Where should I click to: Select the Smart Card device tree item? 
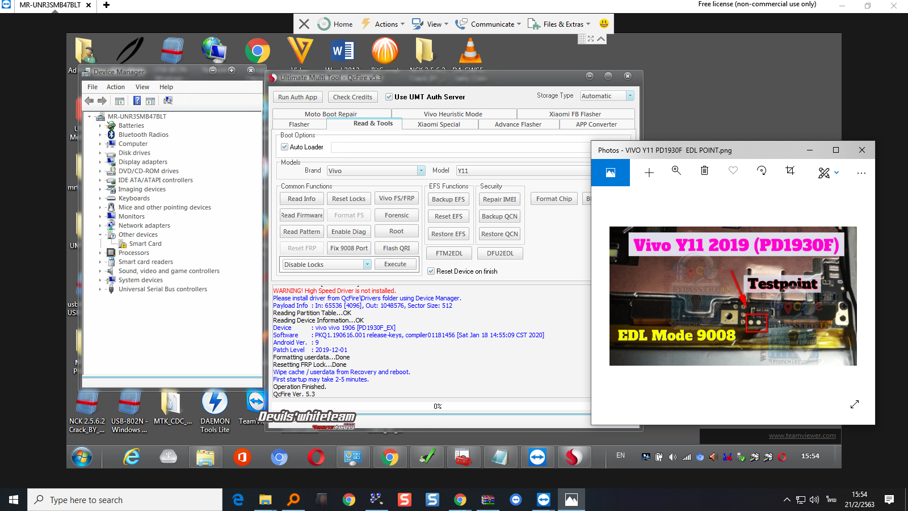click(x=145, y=244)
